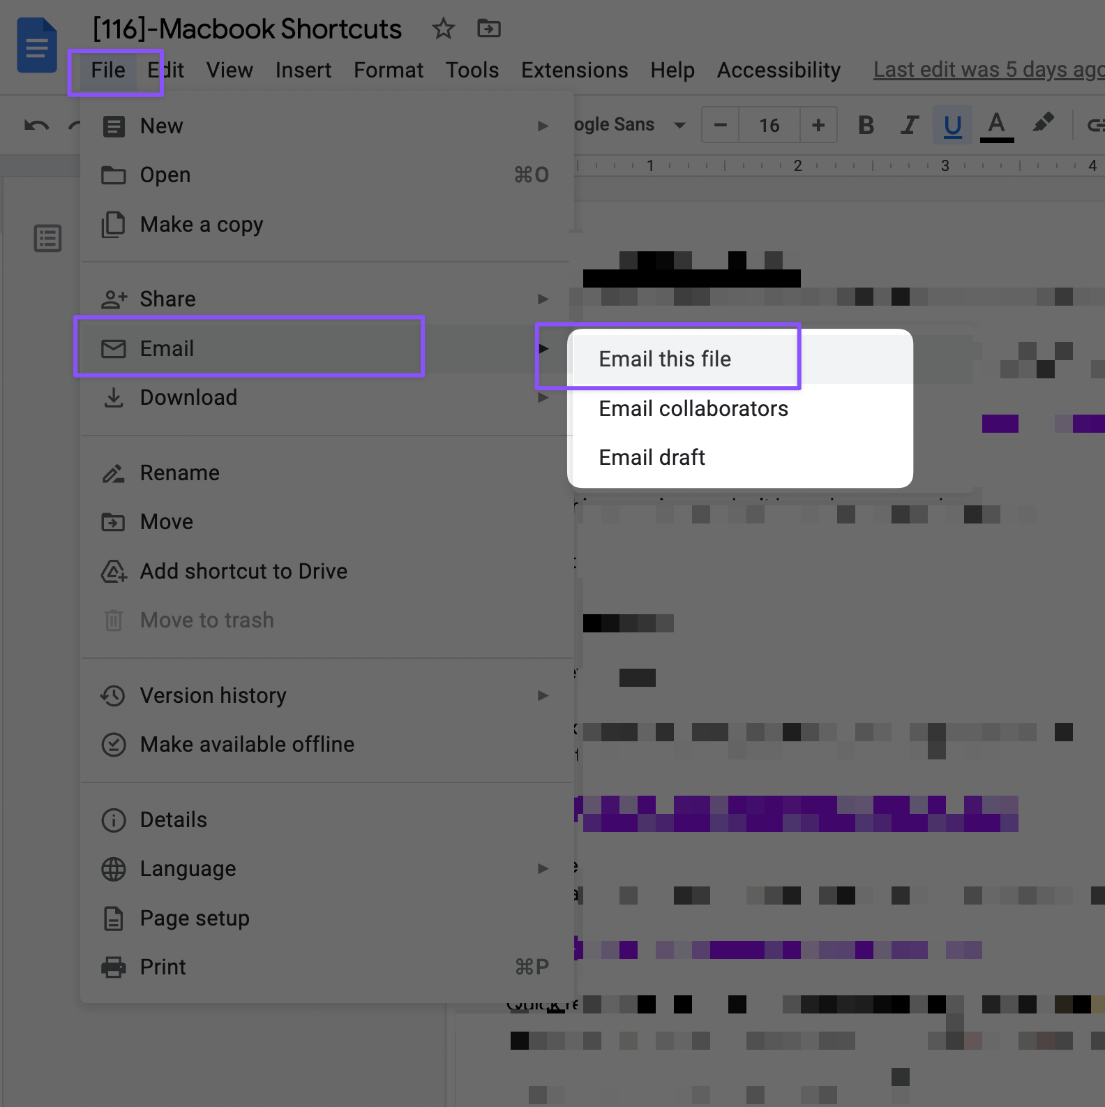Choose Rename in File menu
This screenshot has width=1105, height=1107.
[x=326, y=473]
